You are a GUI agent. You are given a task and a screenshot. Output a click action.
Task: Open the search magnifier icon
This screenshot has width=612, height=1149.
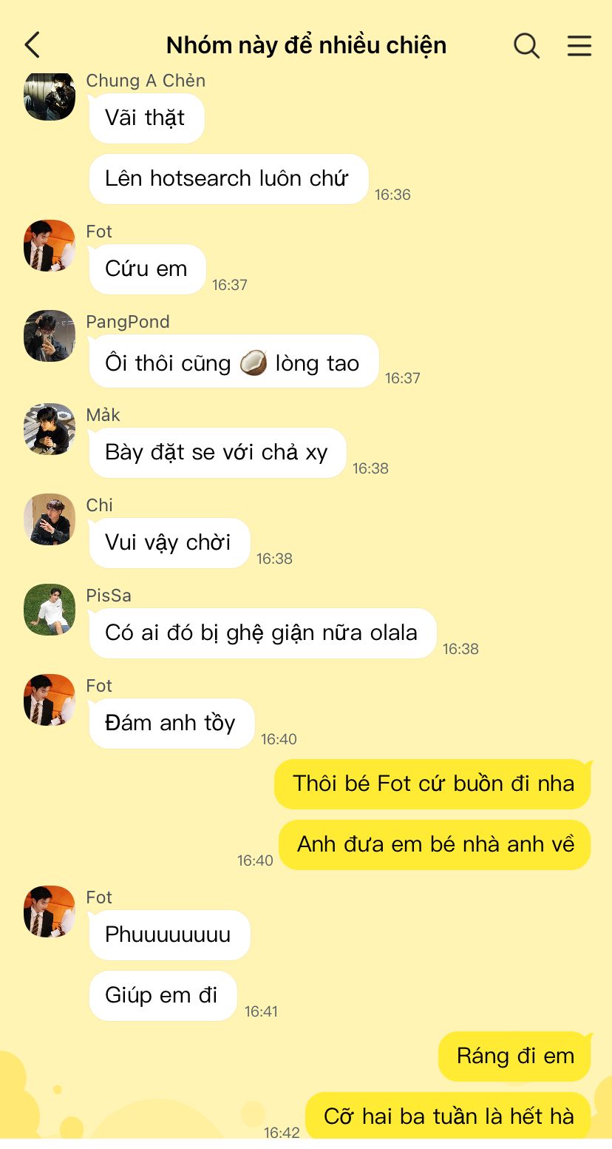pos(526,45)
